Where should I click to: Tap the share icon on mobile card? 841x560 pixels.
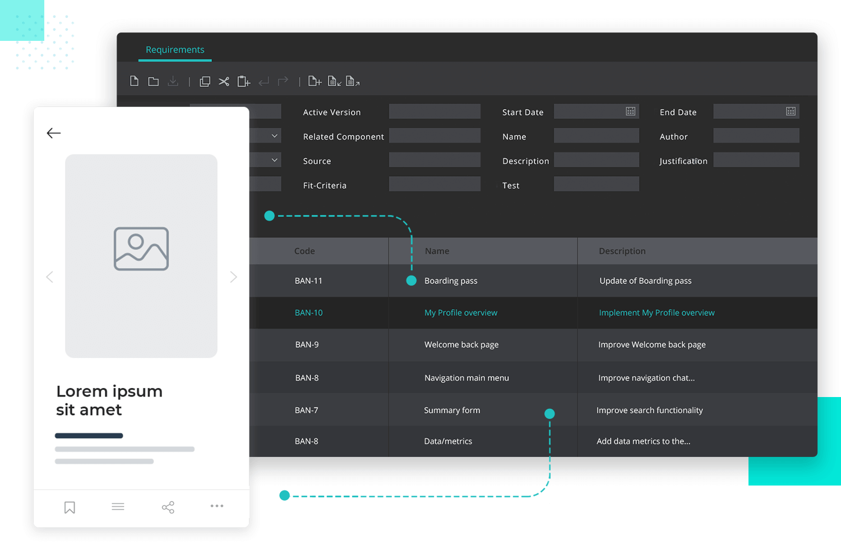tap(168, 507)
